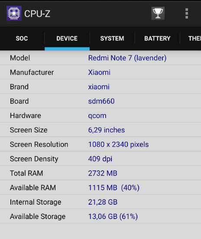
Task: Switch to the SOC tab
Action: [x=22, y=38]
